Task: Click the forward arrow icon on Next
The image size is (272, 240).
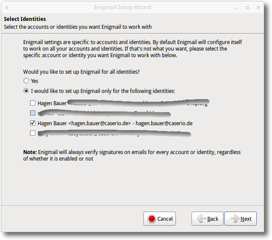Action: [235, 219]
